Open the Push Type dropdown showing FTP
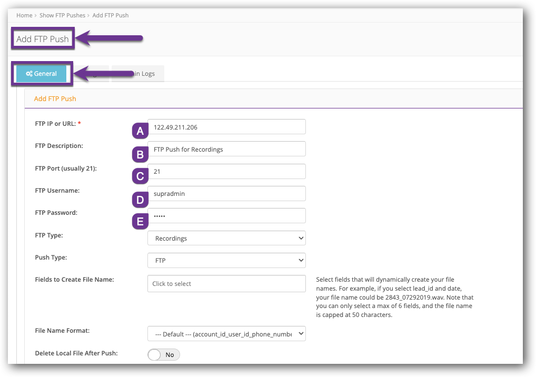536x377 pixels. coord(226,260)
